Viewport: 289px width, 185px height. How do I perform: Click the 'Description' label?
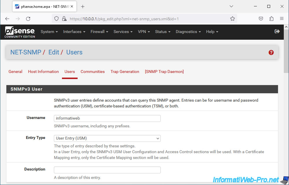[x=35, y=169]
